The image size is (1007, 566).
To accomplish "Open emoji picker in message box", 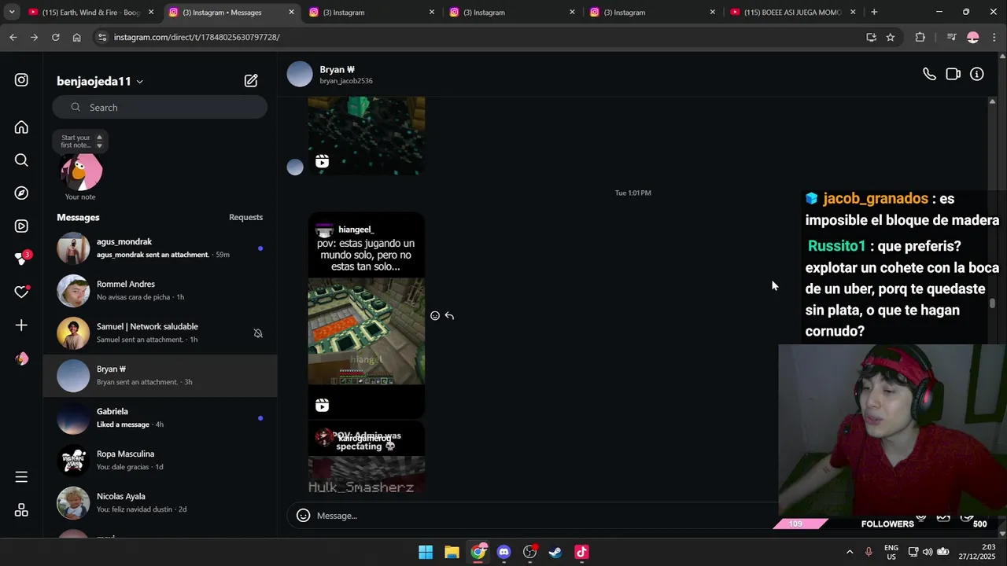I will point(303,516).
